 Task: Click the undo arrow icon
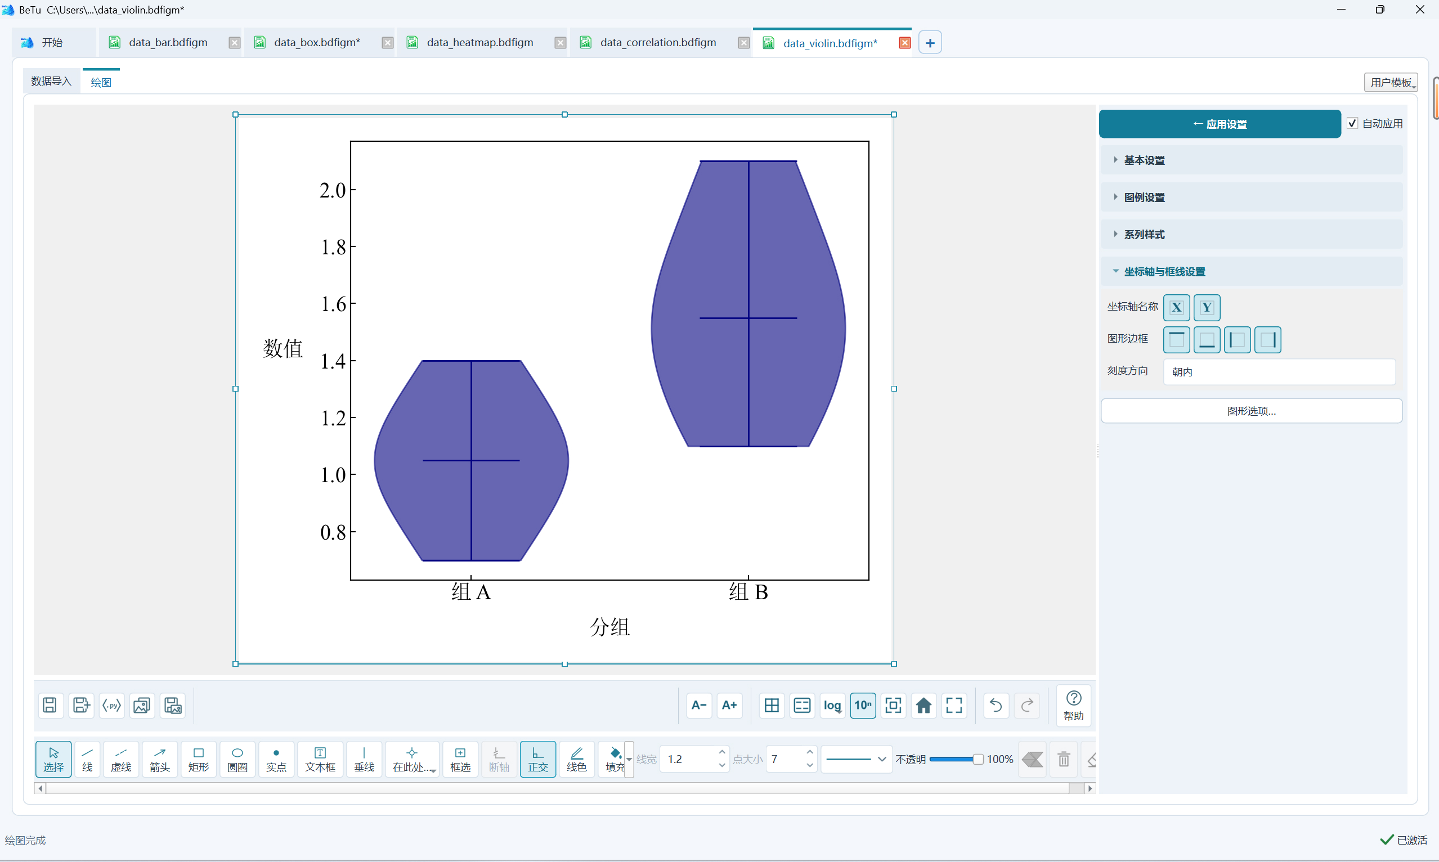[x=996, y=705]
